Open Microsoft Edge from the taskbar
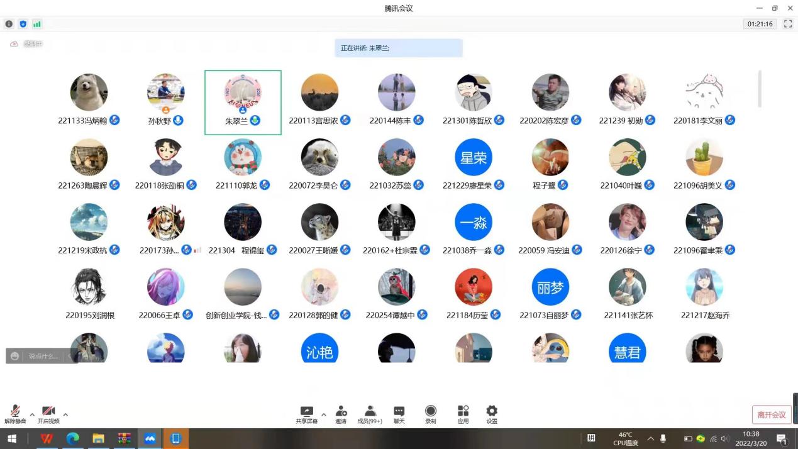The image size is (798, 449). pos(73,438)
